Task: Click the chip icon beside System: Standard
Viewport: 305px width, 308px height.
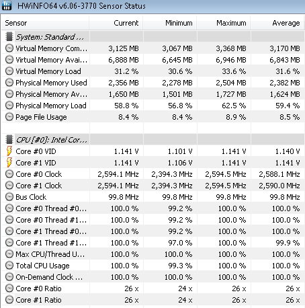Action: 9,36
